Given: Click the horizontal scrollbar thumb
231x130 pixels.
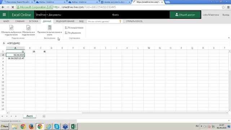Looking at the screenshot, I should point(45,113).
